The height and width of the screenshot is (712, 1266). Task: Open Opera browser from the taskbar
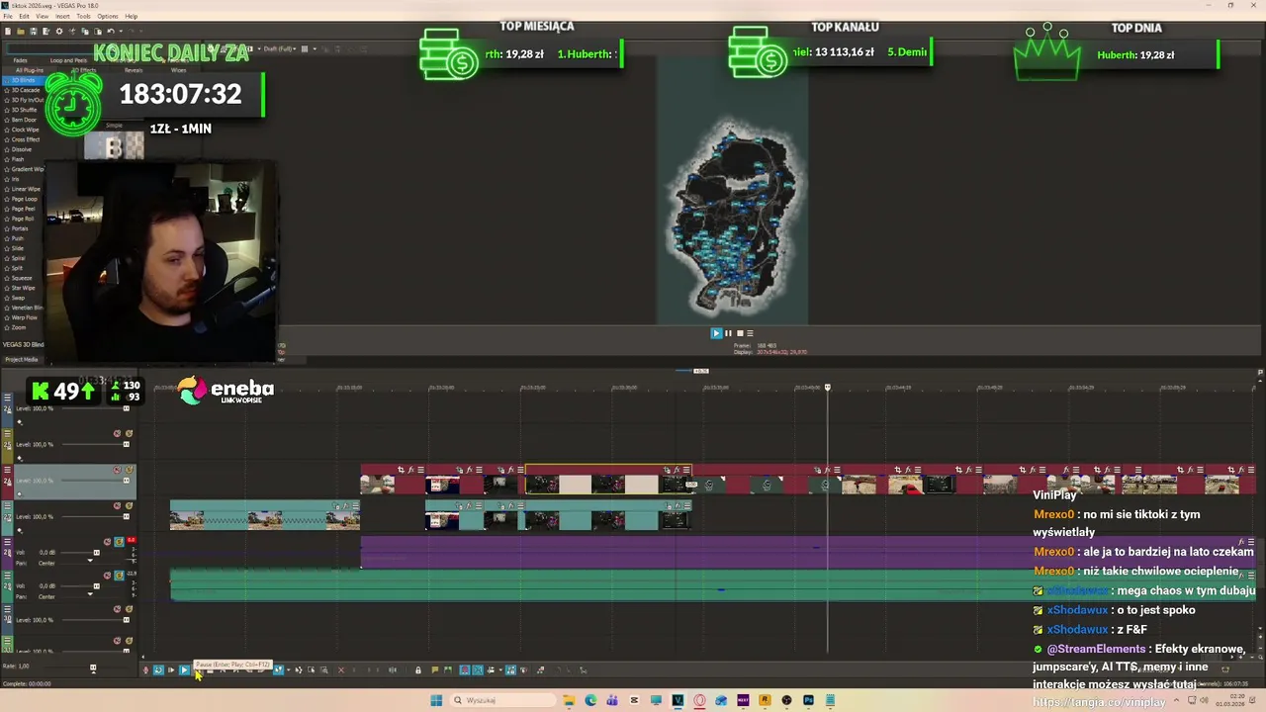coord(699,700)
